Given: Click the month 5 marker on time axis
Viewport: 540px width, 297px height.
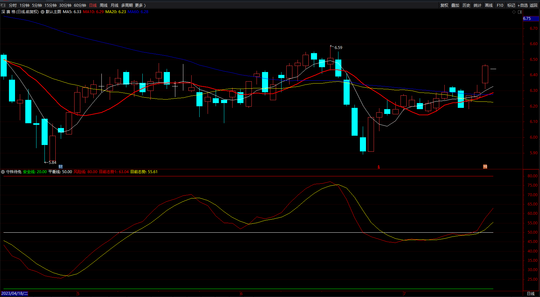Looking at the screenshot, I should 78,293.
